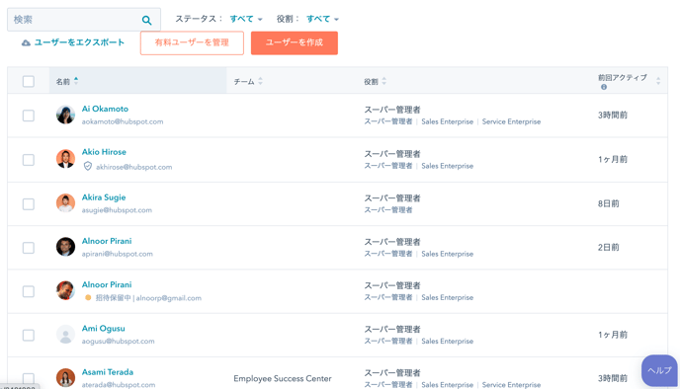The height and width of the screenshot is (389, 680).
Task: Click the sort arrows on チーム column
Action: [260, 81]
